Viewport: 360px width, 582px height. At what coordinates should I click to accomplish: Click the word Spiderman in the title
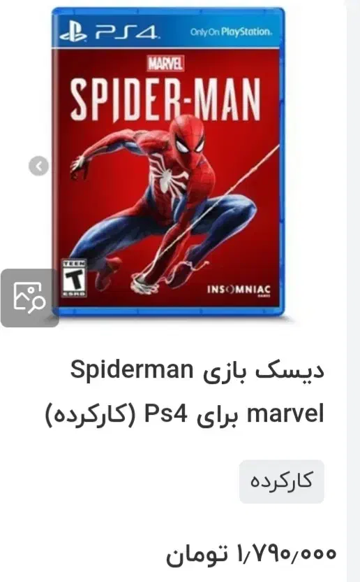(132, 370)
